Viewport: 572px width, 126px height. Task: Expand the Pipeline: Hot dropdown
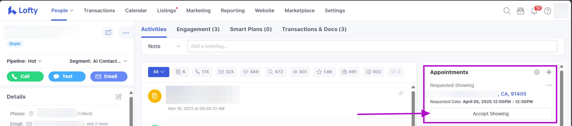click(24, 61)
